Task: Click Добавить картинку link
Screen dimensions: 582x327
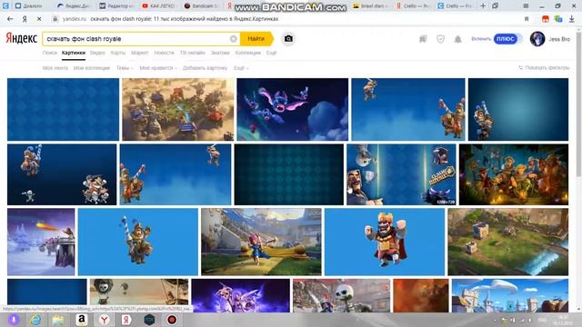Action: point(205,68)
